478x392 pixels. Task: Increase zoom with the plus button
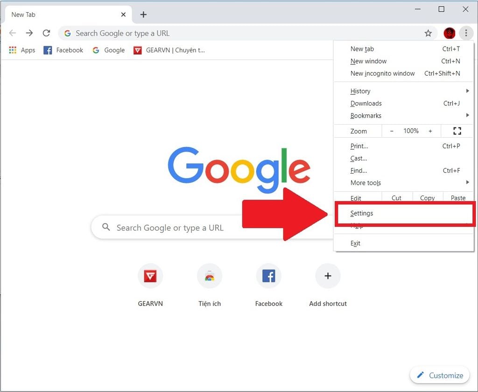click(430, 131)
